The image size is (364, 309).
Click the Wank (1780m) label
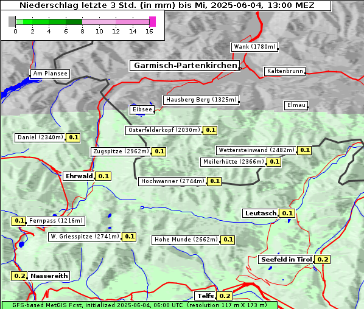tap(254, 47)
